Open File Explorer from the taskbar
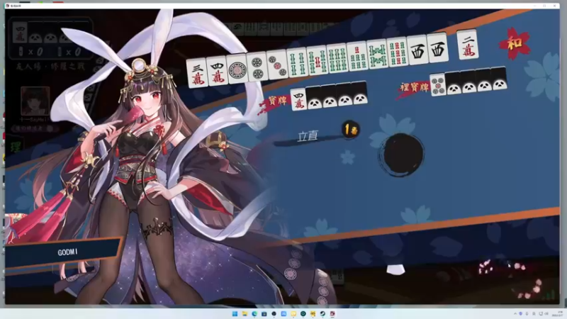The image size is (567, 319). 245,313
